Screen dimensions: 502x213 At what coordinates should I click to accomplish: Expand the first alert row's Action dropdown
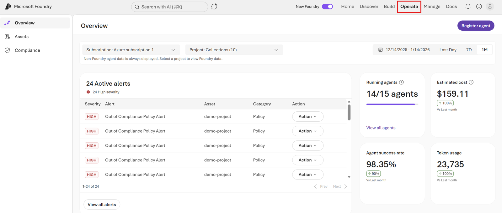tap(308, 117)
